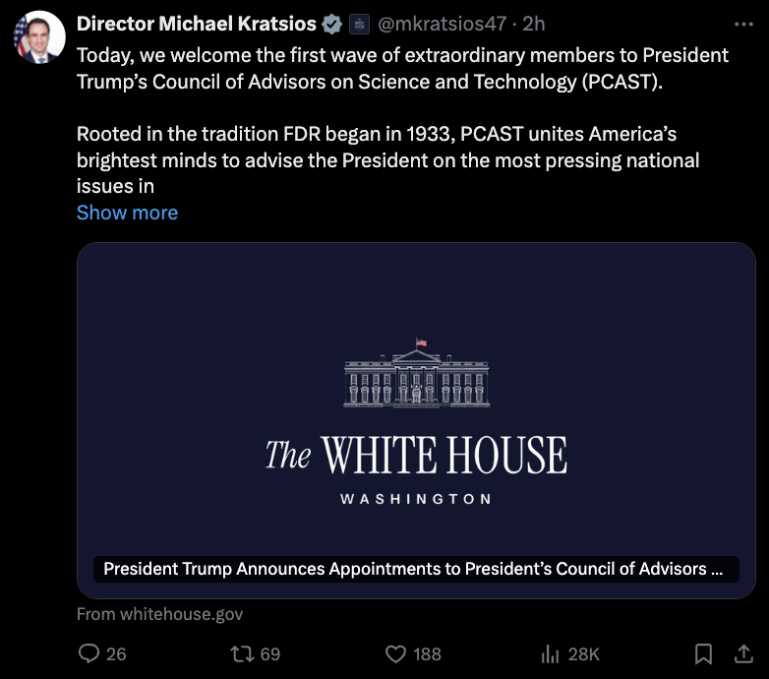This screenshot has height=679, width=769.
Task: Open Michael Kratsios's profile picture
Action: point(34,38)
